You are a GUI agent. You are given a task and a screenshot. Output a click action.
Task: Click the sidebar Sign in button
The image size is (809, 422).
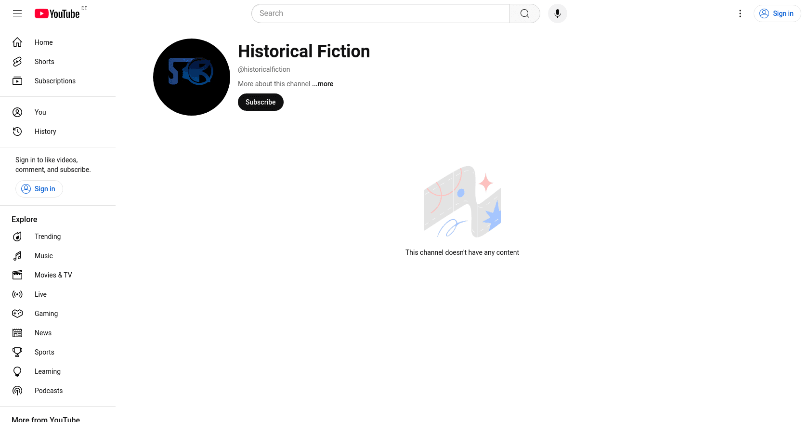point(39,189)
